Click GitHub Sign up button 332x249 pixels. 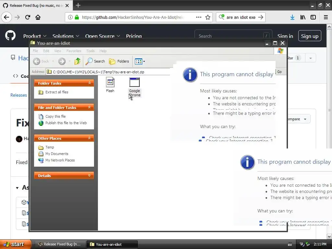(x=310, y=36)
